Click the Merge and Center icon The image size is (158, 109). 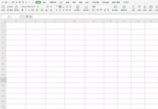[78, 7]
